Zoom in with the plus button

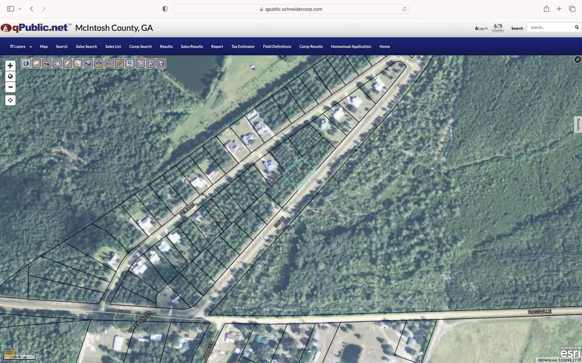coord(10,65)
